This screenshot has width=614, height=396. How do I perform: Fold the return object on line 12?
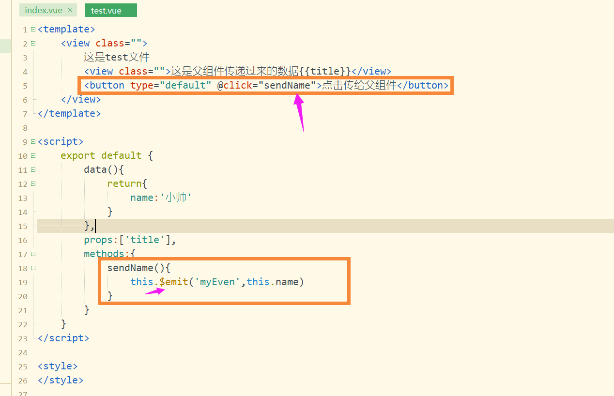[x=33, y=184]
